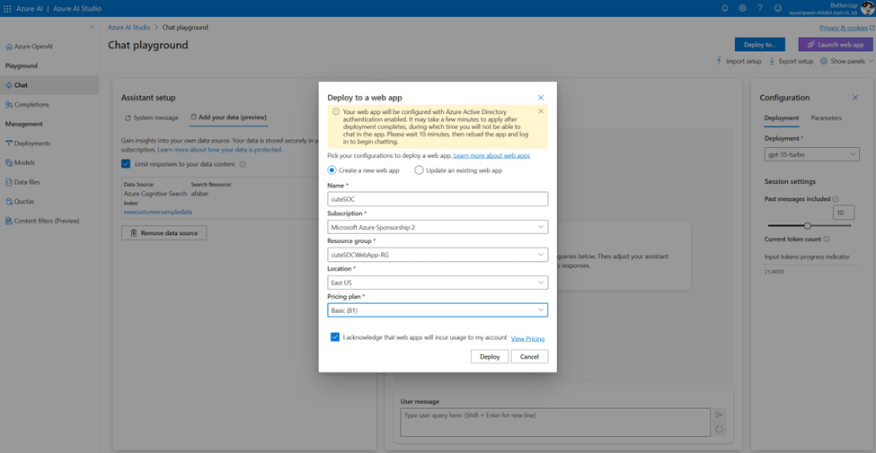This screenshot has width=876, height=453.
Task: Dismiss the yellow authentication warning banner
Action: [541, 112]
